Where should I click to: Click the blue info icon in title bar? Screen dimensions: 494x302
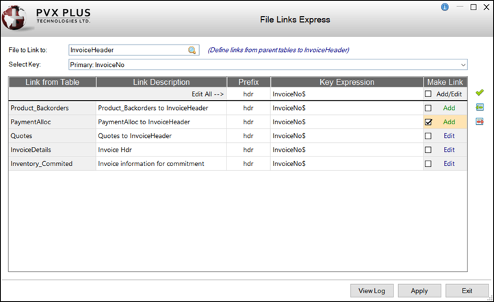pyautogui.click(x=445, y=7)
